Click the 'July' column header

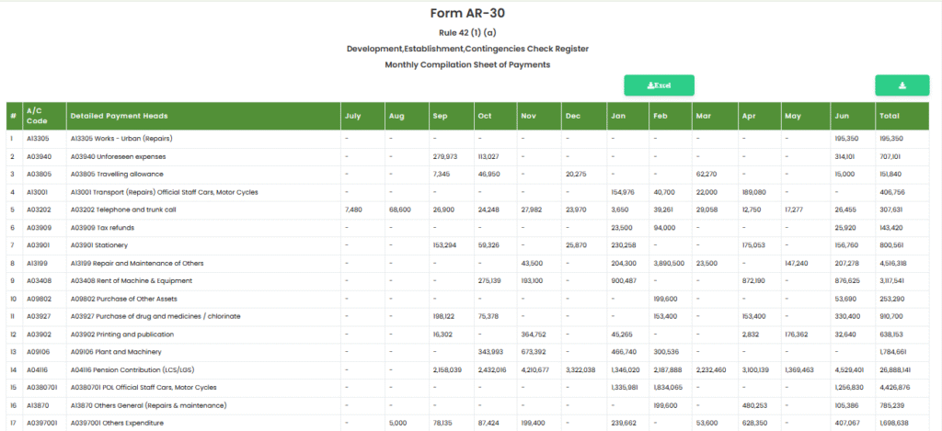point(352,116)
